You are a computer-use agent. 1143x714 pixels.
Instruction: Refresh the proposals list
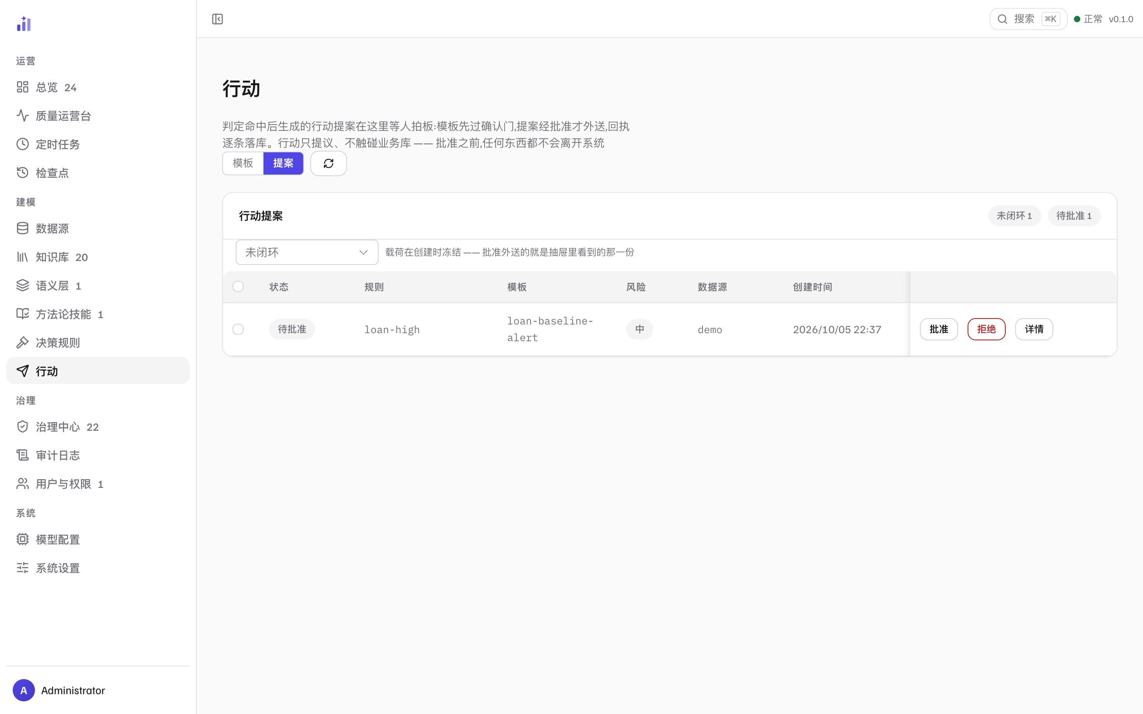(328, 163)
